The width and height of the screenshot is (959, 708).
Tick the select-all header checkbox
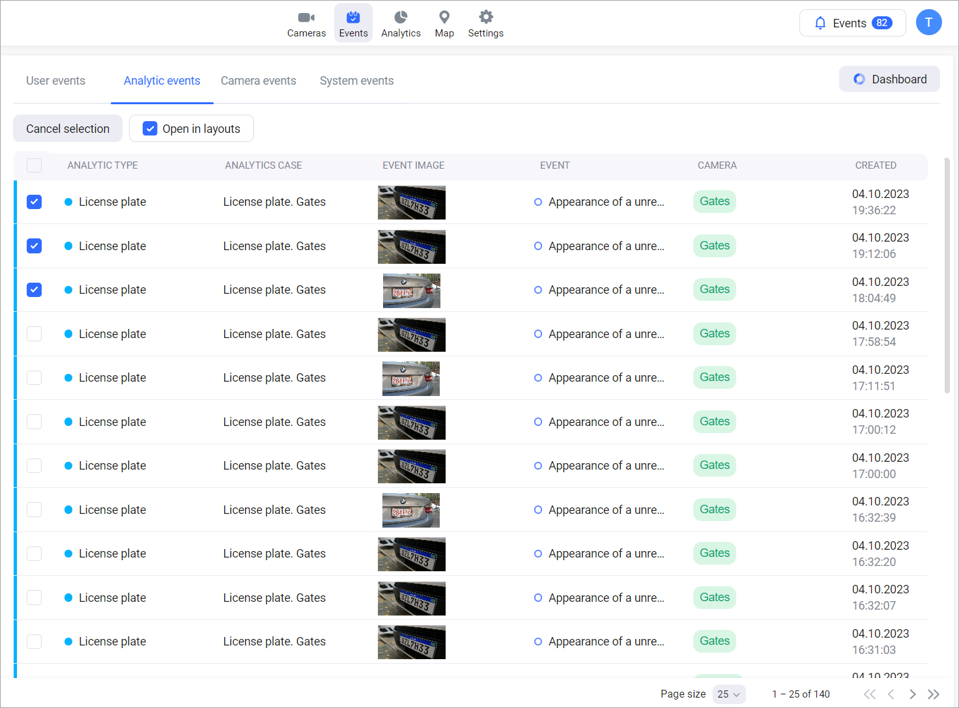coord(35,165)
